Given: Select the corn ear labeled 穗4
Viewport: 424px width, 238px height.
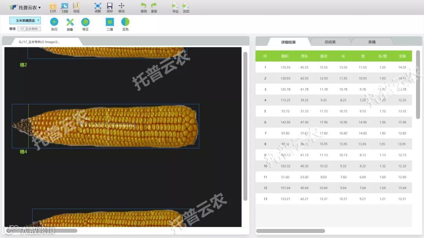Looking at the screenshot, I should click(x=106, y=126).
